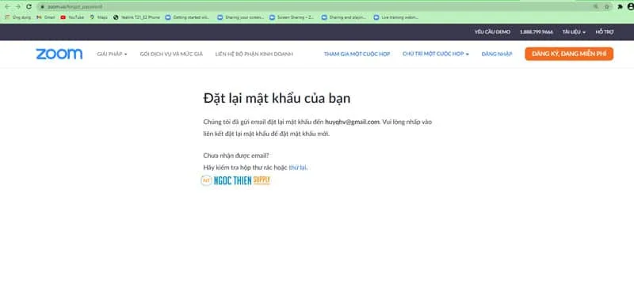Click the address bar padlock icon

coord(42,7)
